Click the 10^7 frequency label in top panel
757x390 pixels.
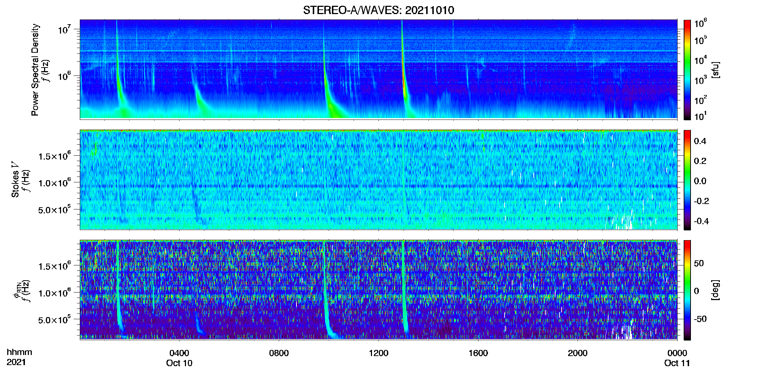click(64, 29)
